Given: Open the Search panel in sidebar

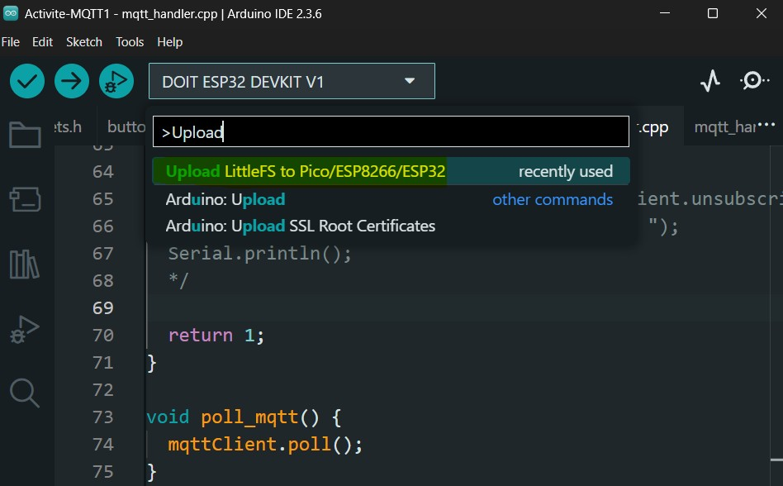Looking at the screenshot, I should click(25, 393).
